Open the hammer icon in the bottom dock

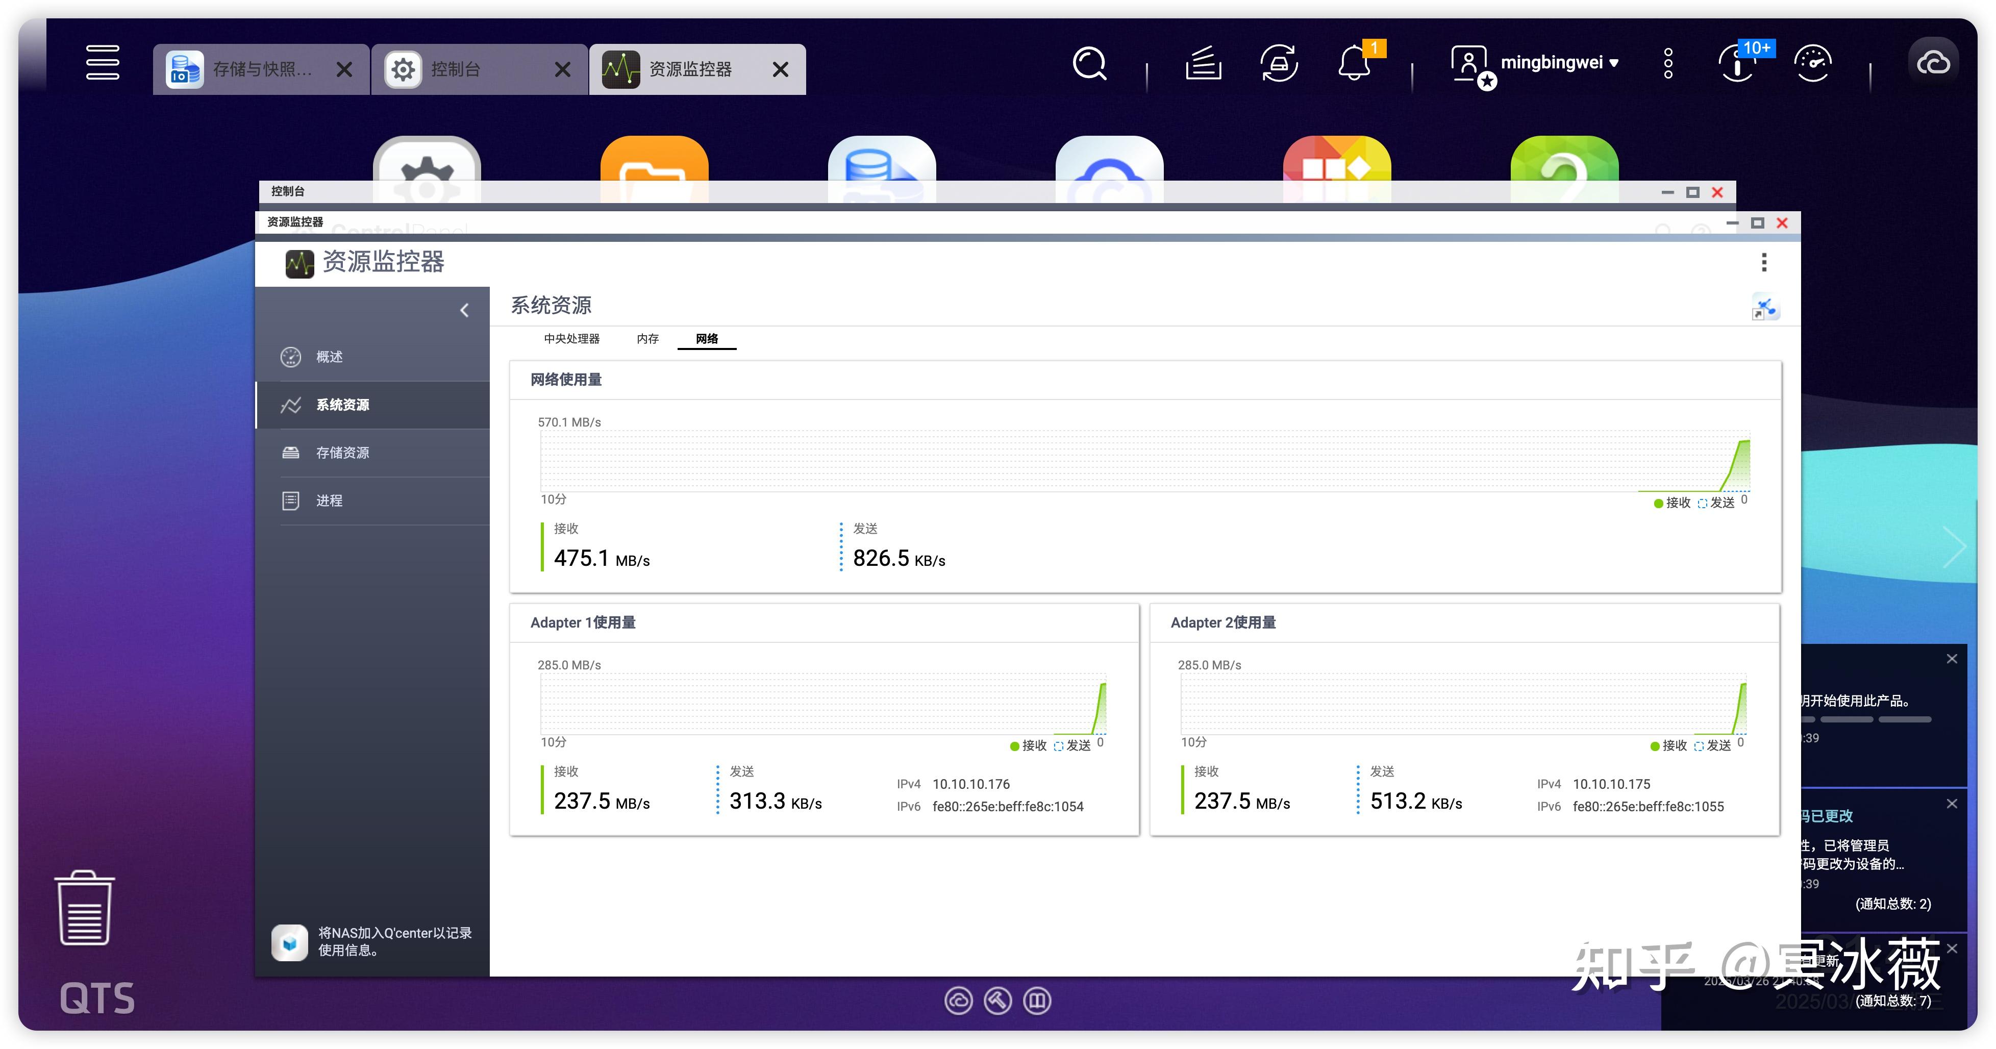coord(998,1000)
